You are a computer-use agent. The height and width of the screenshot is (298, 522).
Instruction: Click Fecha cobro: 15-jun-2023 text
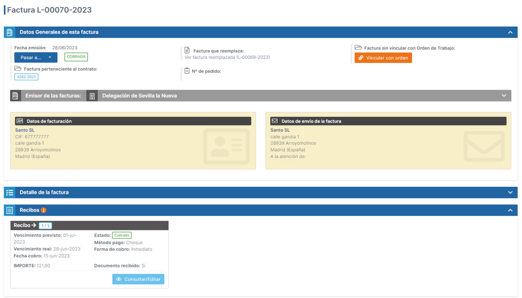(x=42, y=256)
